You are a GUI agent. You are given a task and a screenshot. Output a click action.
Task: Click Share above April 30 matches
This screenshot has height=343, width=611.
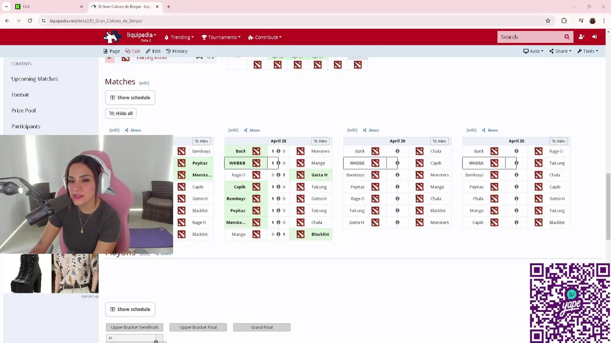[490, 130]
